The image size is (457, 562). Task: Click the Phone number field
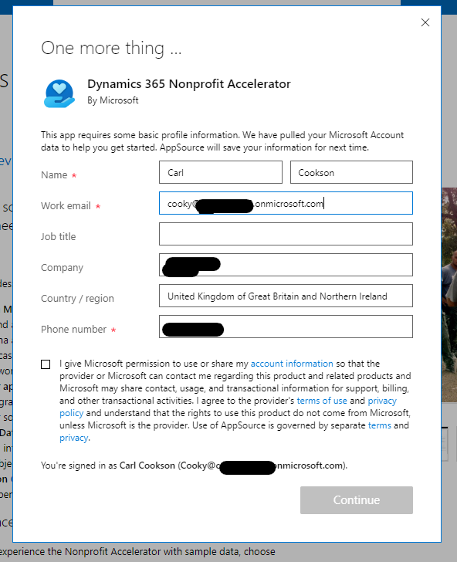286,327
